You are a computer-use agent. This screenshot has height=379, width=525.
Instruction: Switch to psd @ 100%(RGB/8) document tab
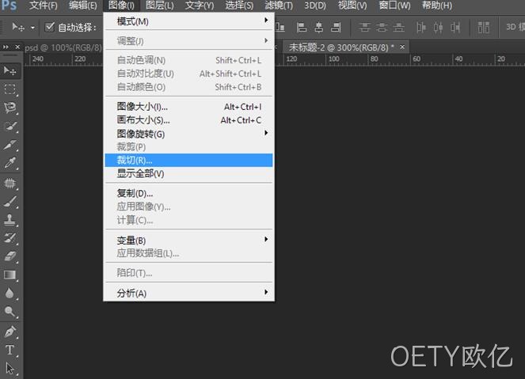pyautogui.click(x=63, y=47)
